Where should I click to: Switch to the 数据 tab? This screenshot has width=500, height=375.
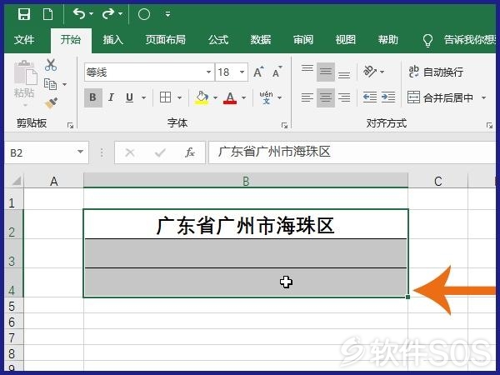pos(261,39)
